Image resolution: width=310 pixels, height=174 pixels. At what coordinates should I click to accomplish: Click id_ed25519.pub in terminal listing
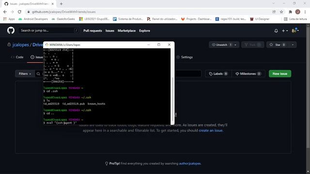pos(74,104)
